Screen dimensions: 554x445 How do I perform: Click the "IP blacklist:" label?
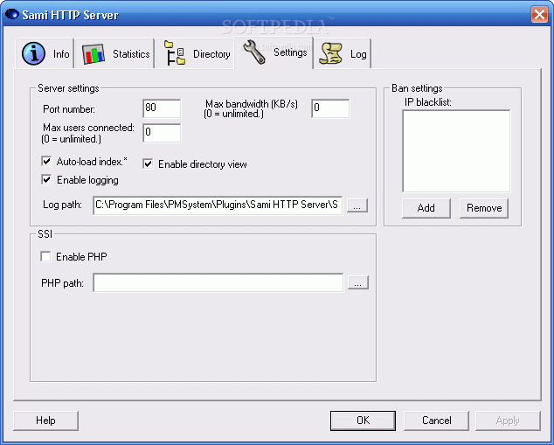click(428, 102)
